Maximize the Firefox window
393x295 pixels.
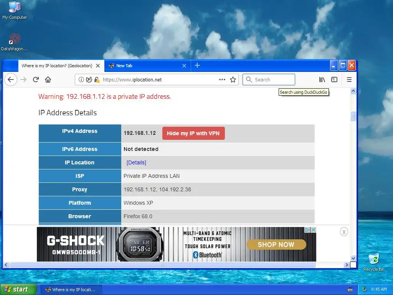(343, 65)
